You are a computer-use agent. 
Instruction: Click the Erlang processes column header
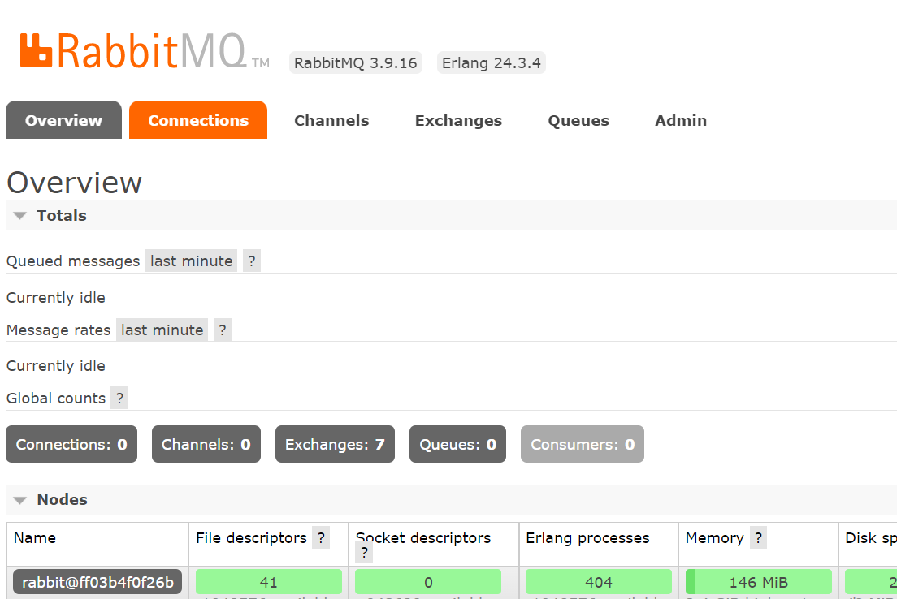587,538
